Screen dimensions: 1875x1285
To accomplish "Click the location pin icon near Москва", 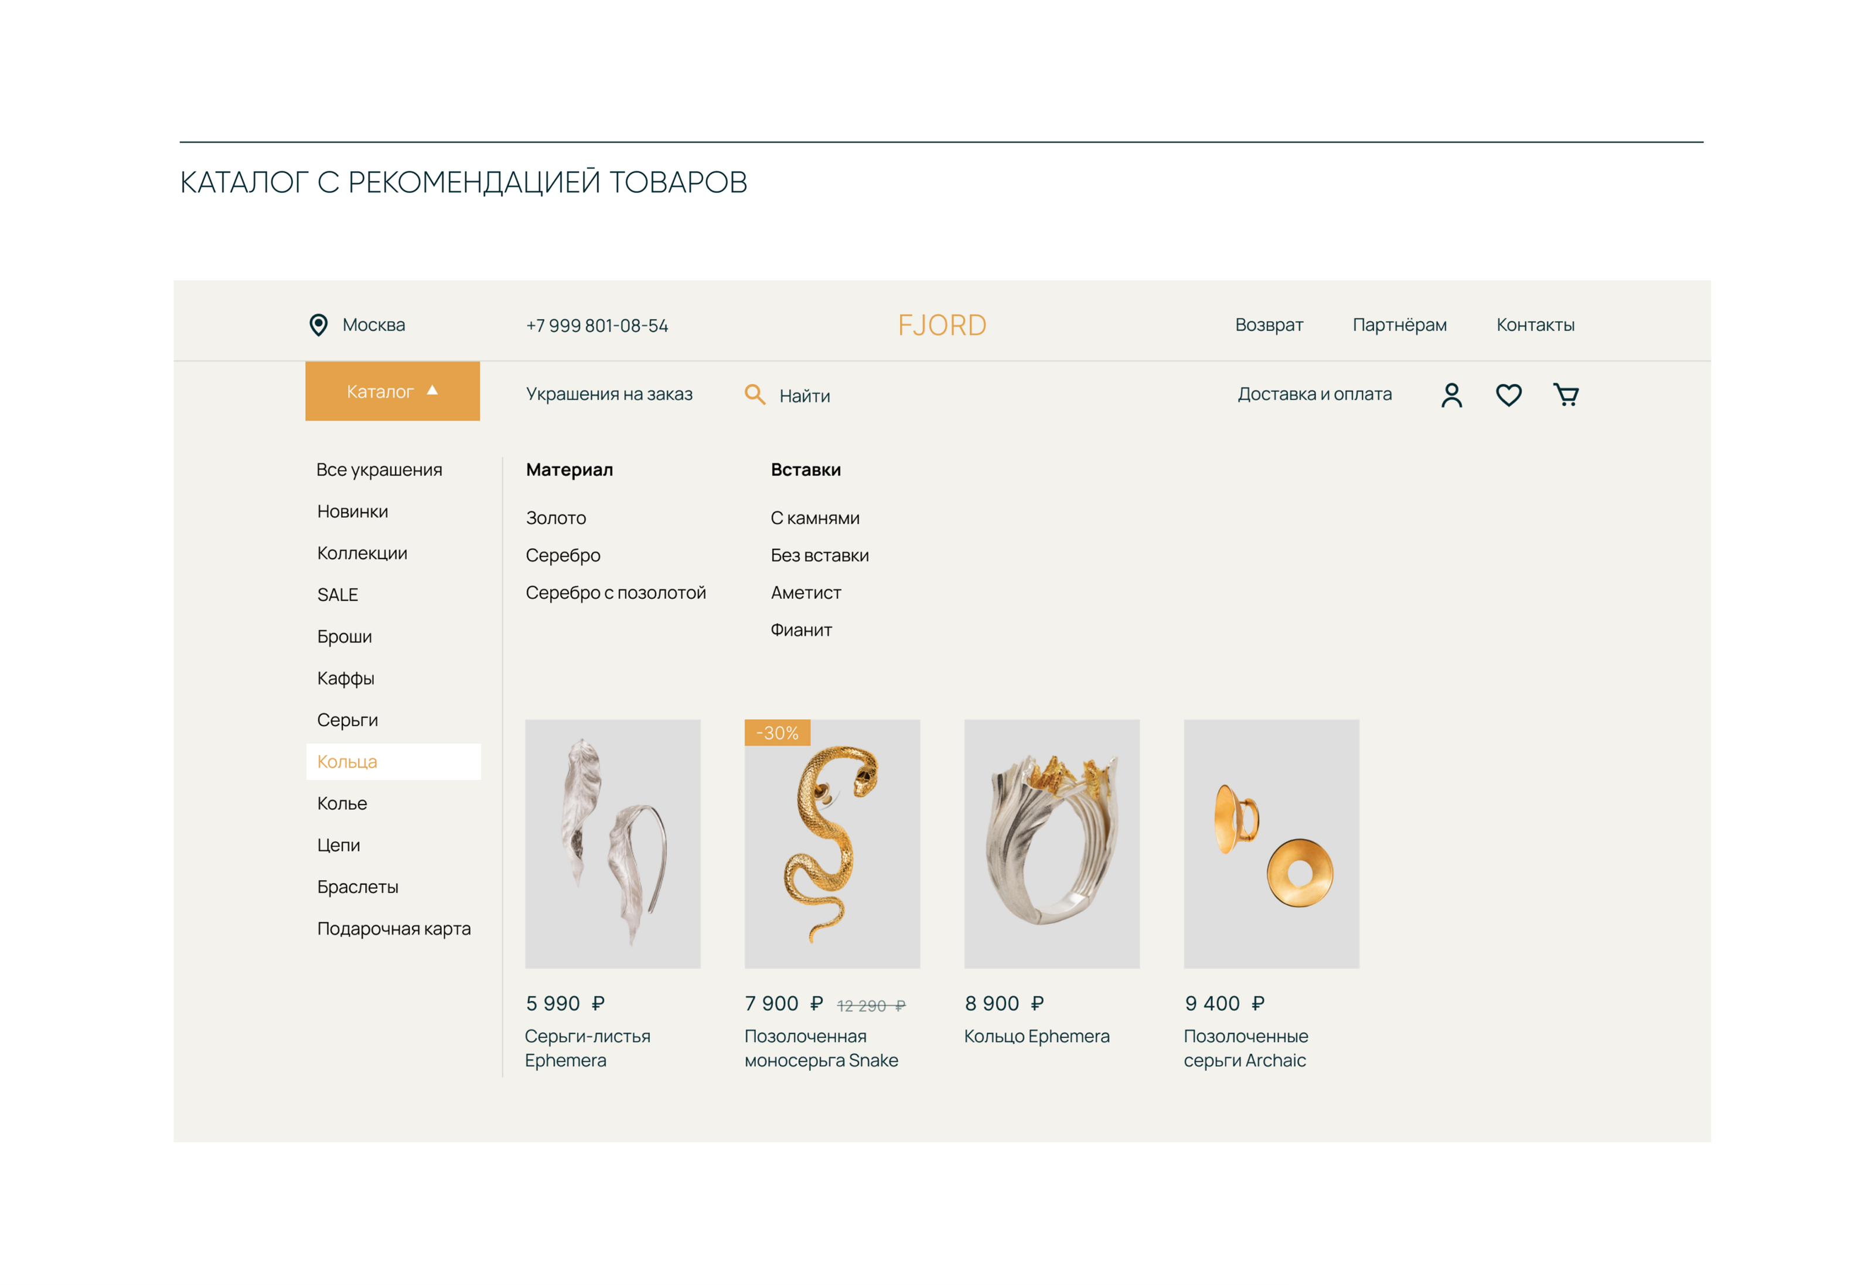I will pyautogui.click(x=319, y=324).
